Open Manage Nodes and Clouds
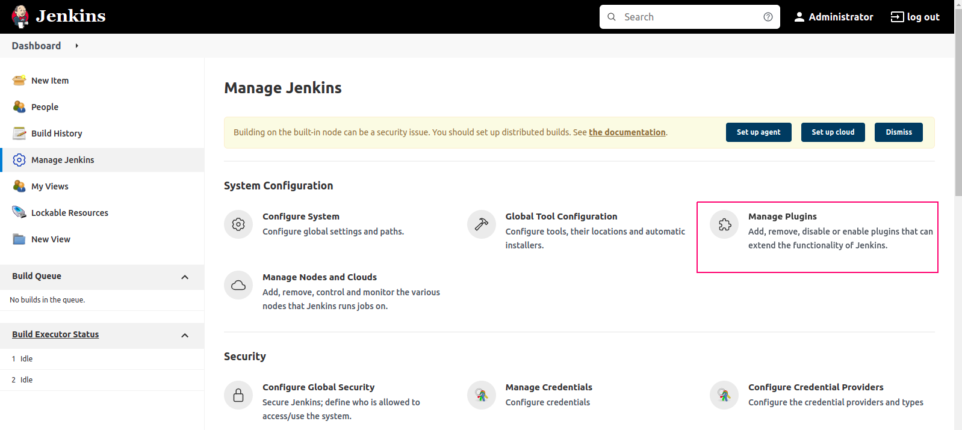962x430 pixels. click(x=320, y=277)
